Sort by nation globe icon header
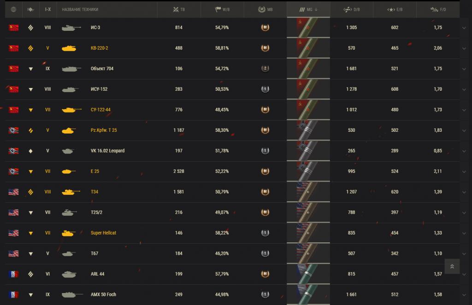 13,9
